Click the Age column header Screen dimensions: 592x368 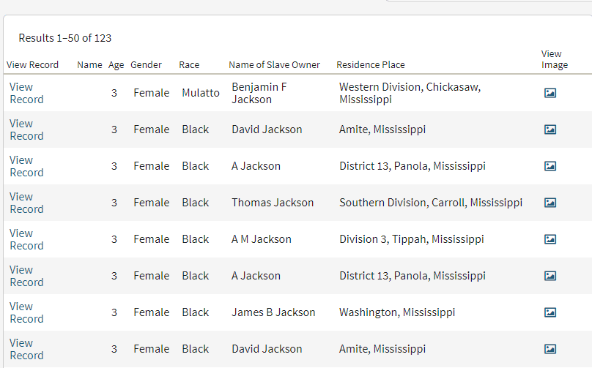point(116,65)
